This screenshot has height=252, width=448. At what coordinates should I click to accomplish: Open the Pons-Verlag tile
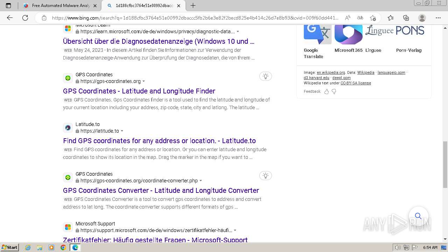tap(410, 39)
